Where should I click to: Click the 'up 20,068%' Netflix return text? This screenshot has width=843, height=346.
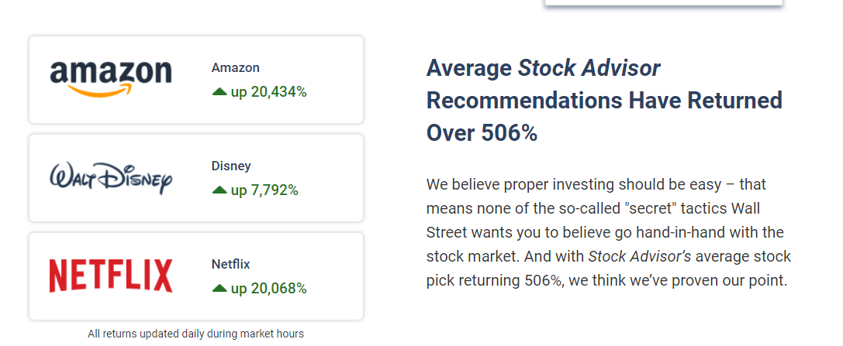(x=269, y=289)
